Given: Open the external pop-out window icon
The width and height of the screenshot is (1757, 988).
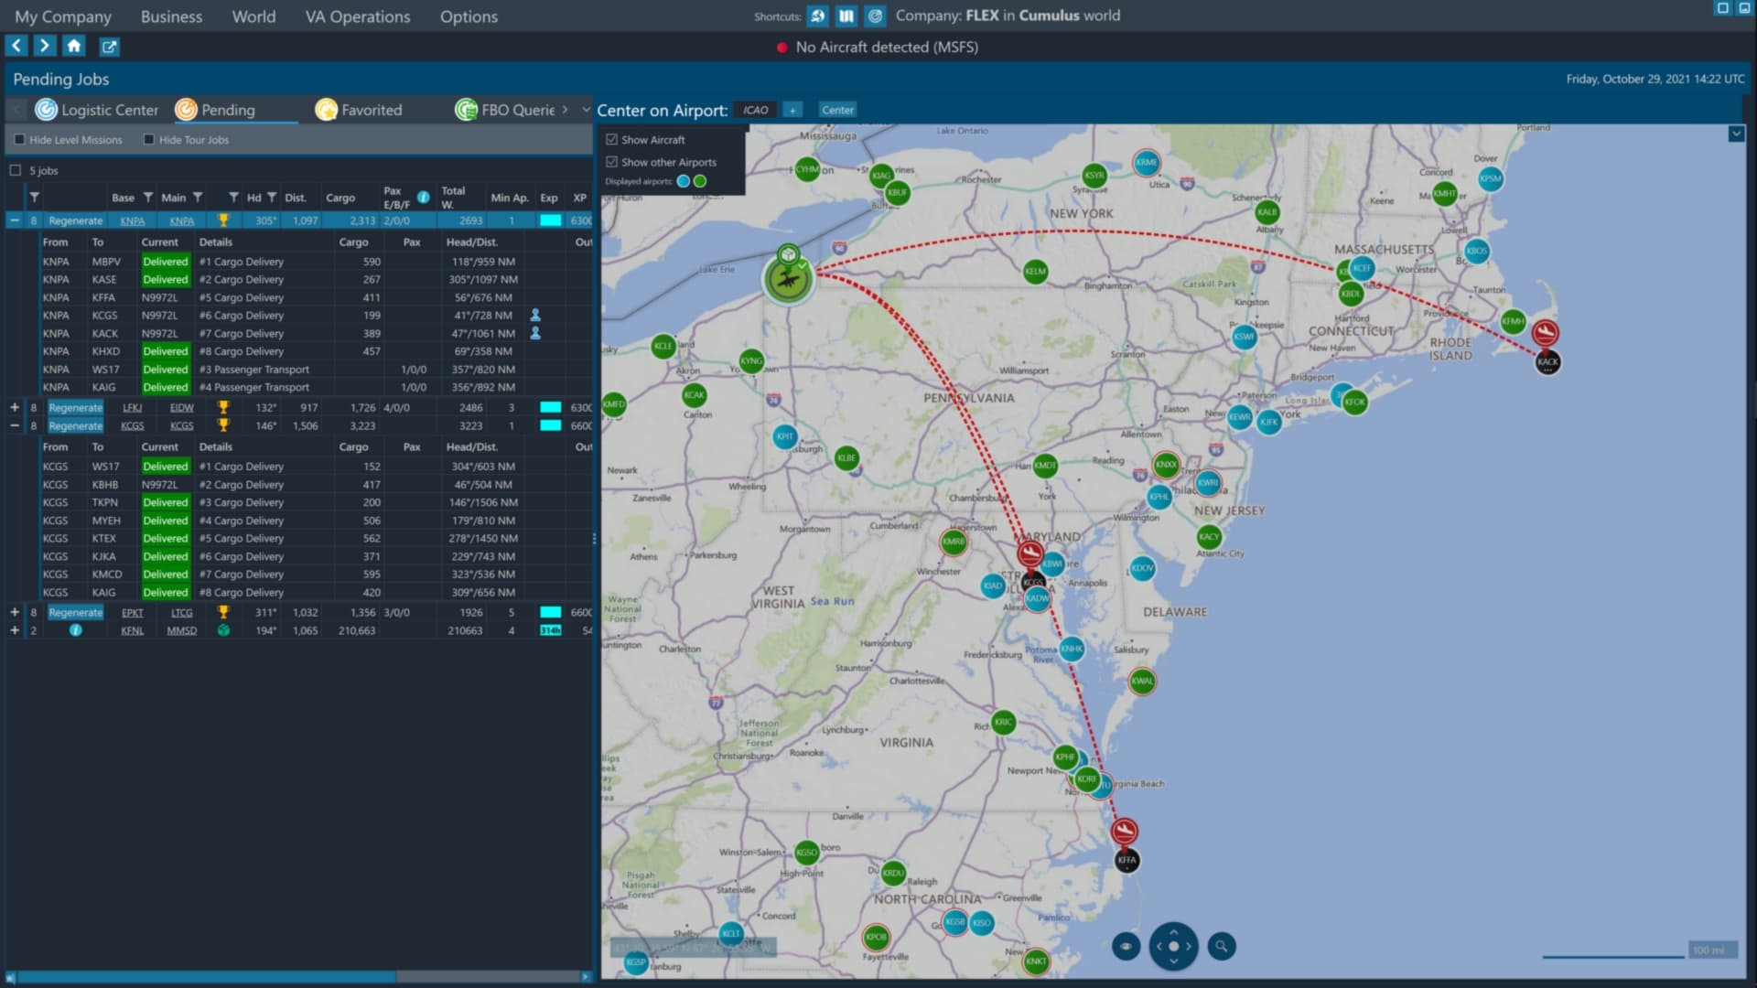Looking at the screenshot, I should [x=109, y=46].
